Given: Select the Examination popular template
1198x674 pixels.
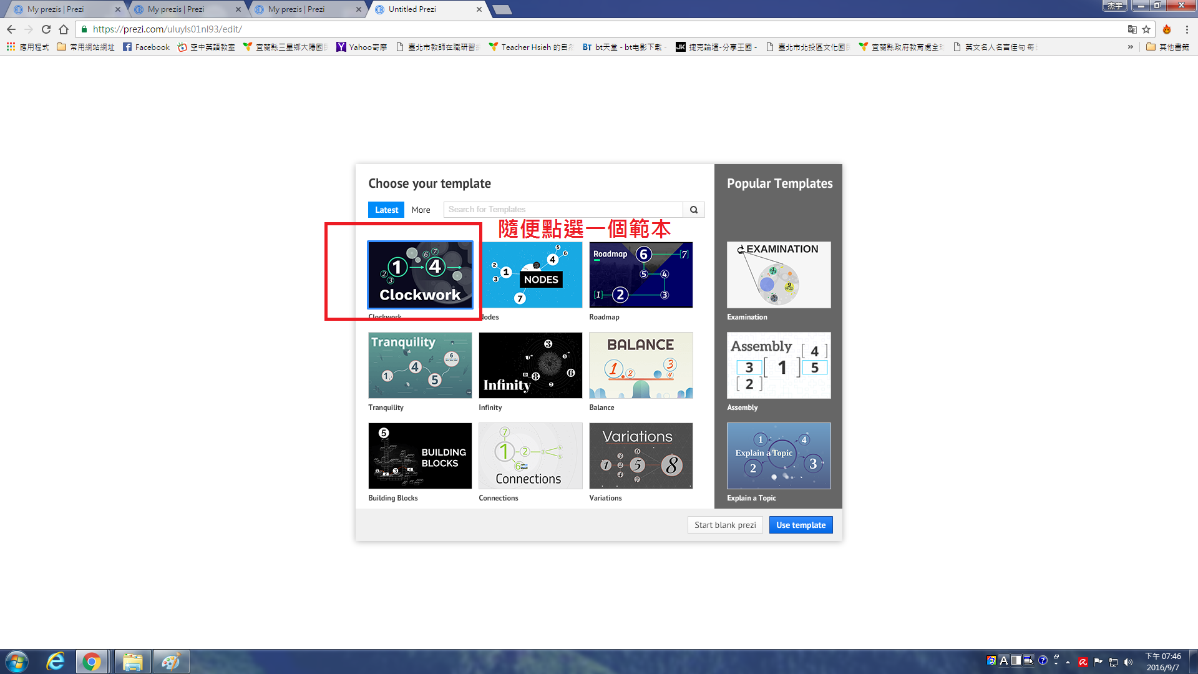Looking at the screenshot, I should (x=779, y=275).
